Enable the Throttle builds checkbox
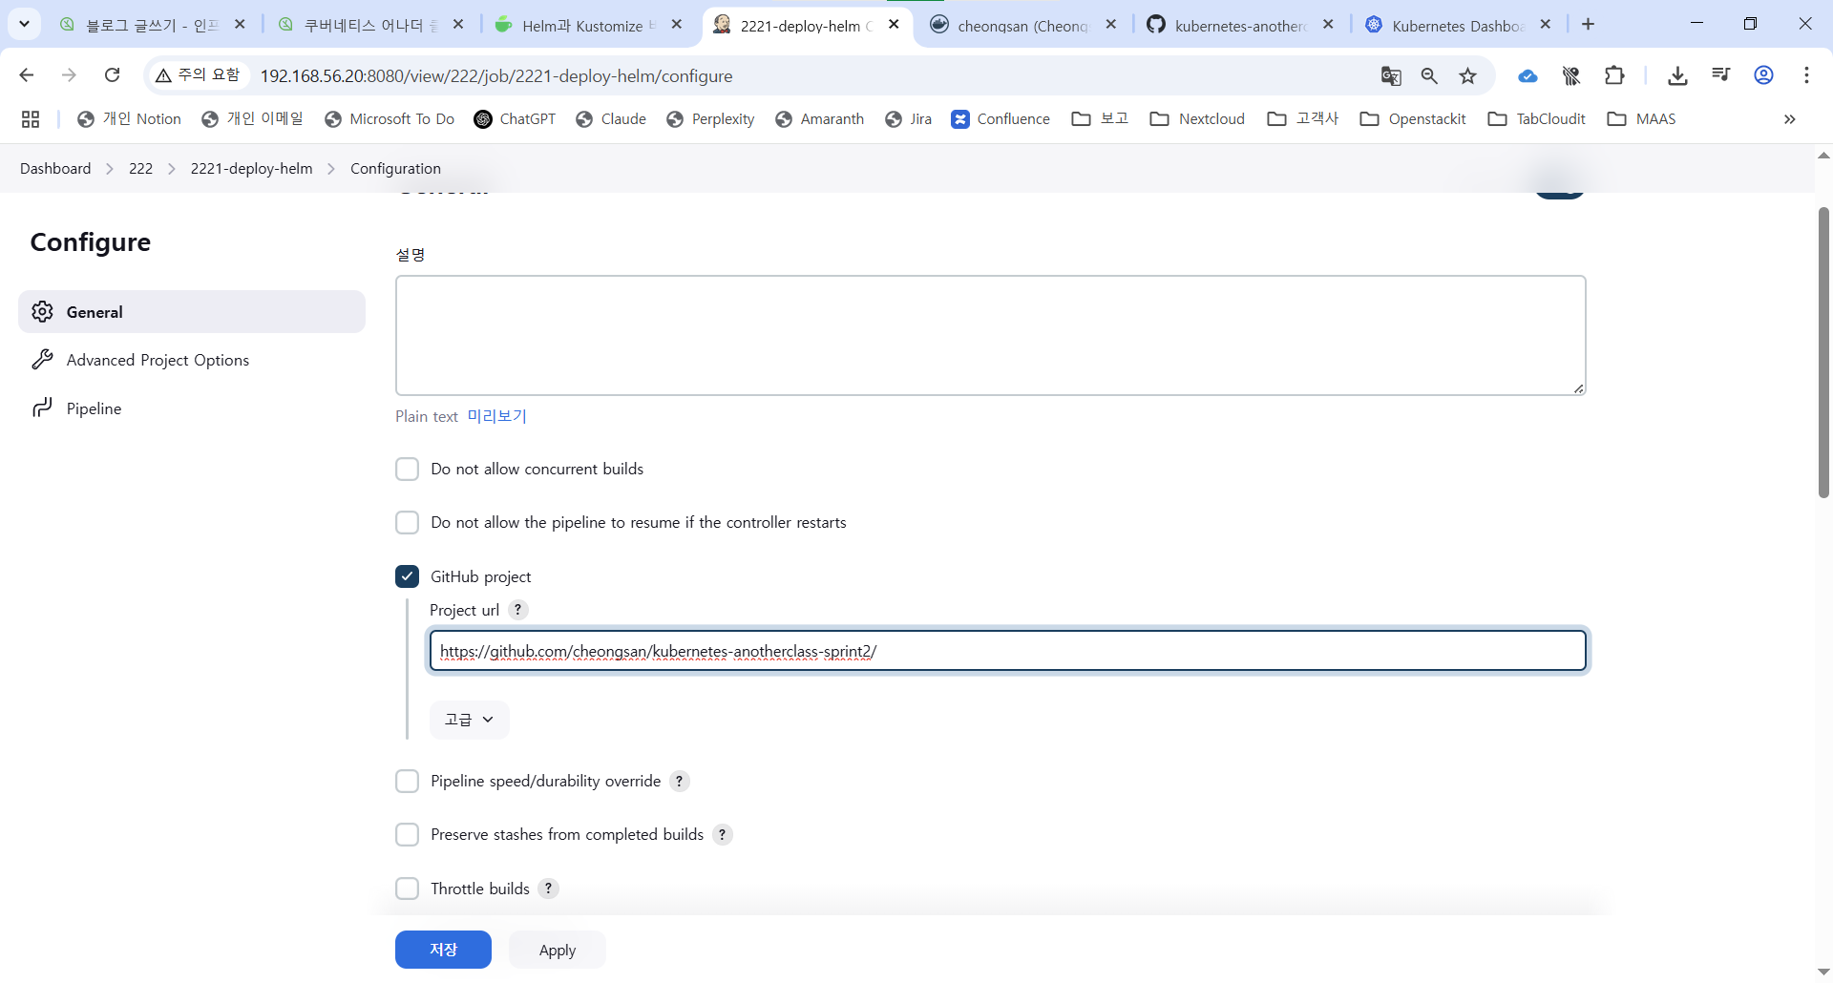 point(407,889)
